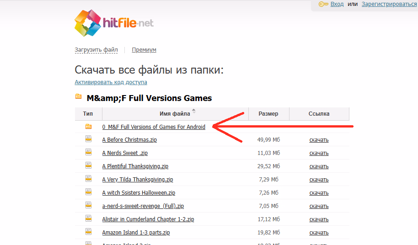
Task: Open the Зарегистрироваться registration link
Action: coord(389,4)
